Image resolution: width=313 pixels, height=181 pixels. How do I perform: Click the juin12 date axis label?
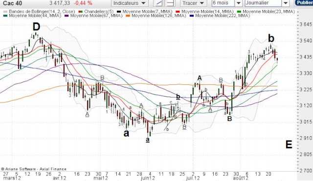tap(148, 178)
